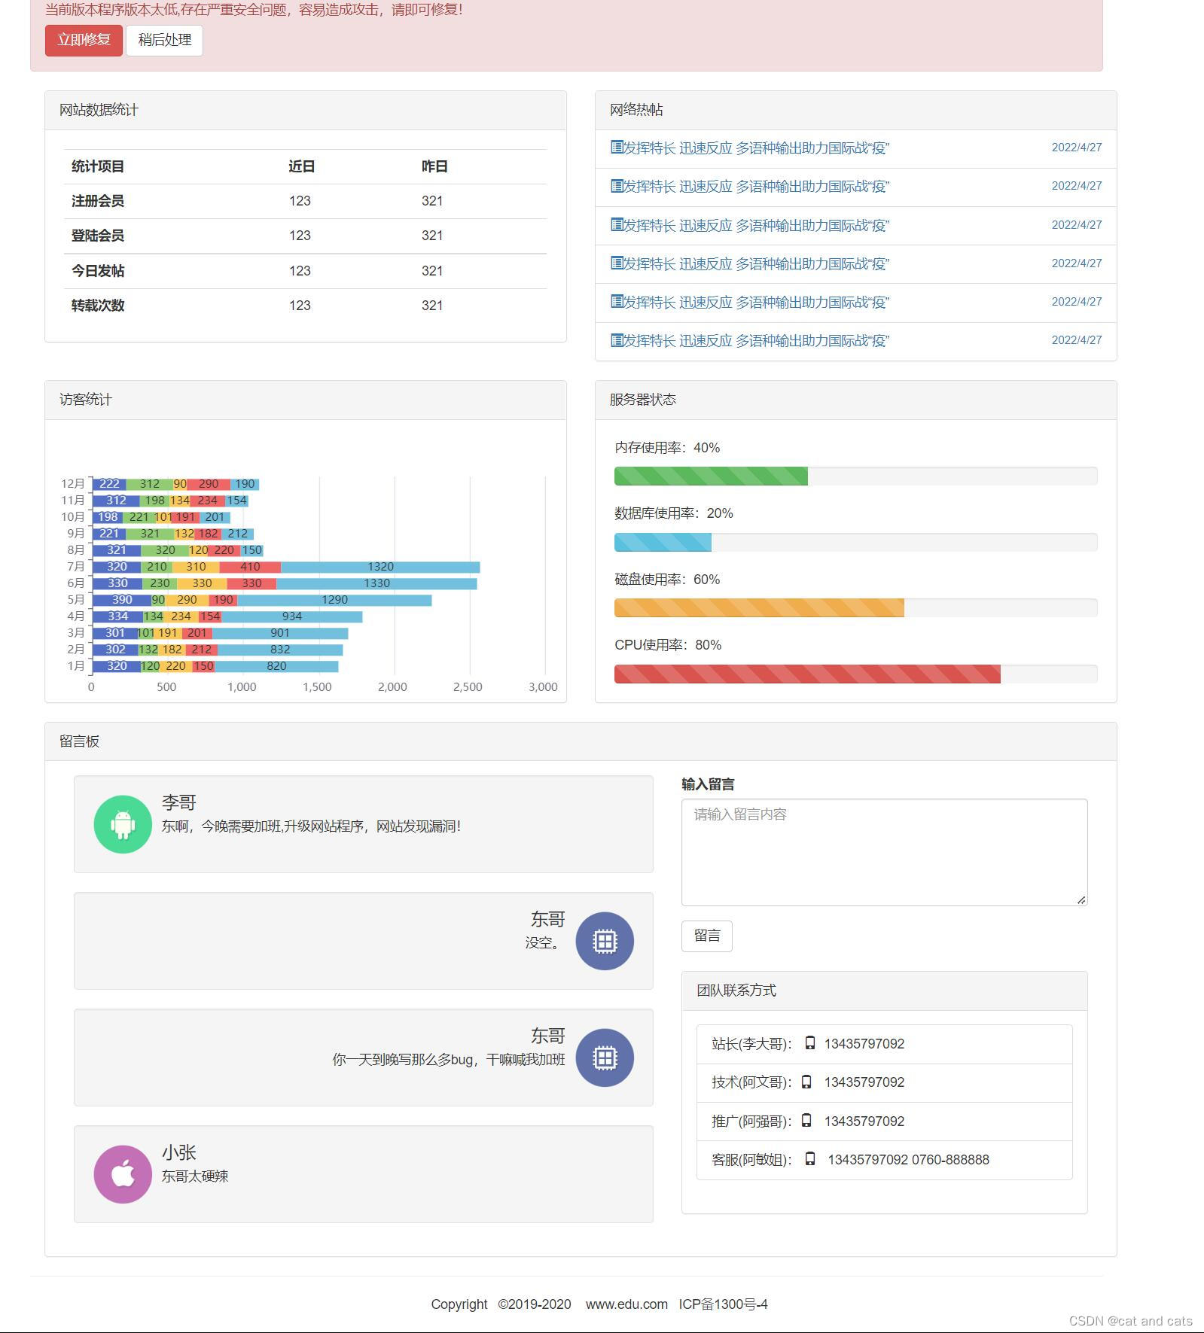Click the 近日 column header
The image size is (1204, 1333).
tap(301, 166)
